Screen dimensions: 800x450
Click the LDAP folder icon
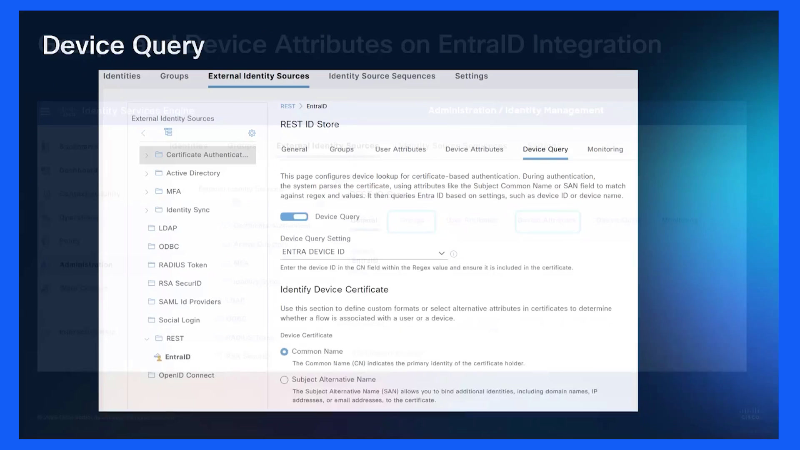click(152, 228)
